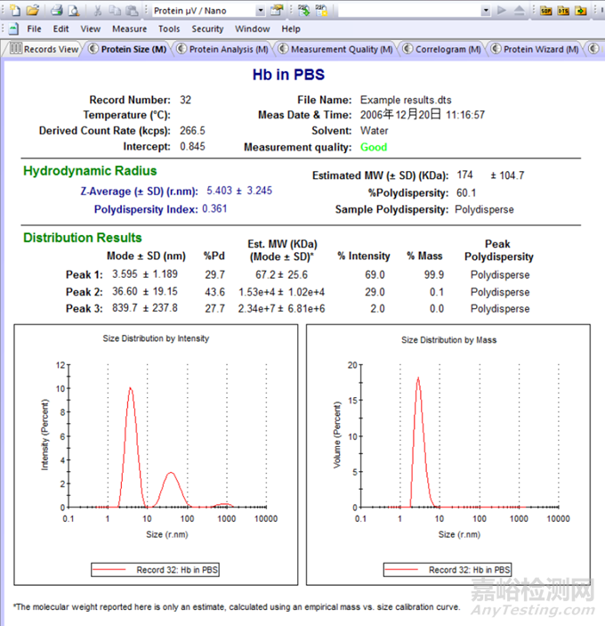Image resolution: width=605 pixels, height=626 pixels.
Task: Select the Measurement Quality (M) tab
Action: 341,49
